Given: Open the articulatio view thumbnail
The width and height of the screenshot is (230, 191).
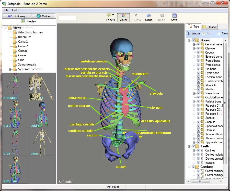Looking at the screenshot, I should 15,87.
